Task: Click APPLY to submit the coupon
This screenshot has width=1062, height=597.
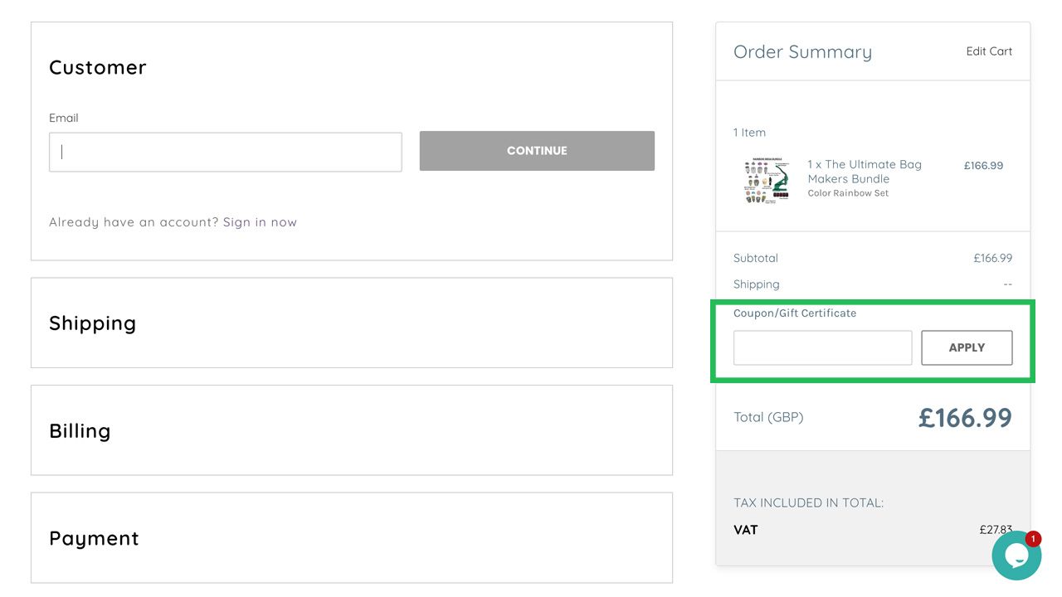Action: pyautogui.click(x=967, y=347)
